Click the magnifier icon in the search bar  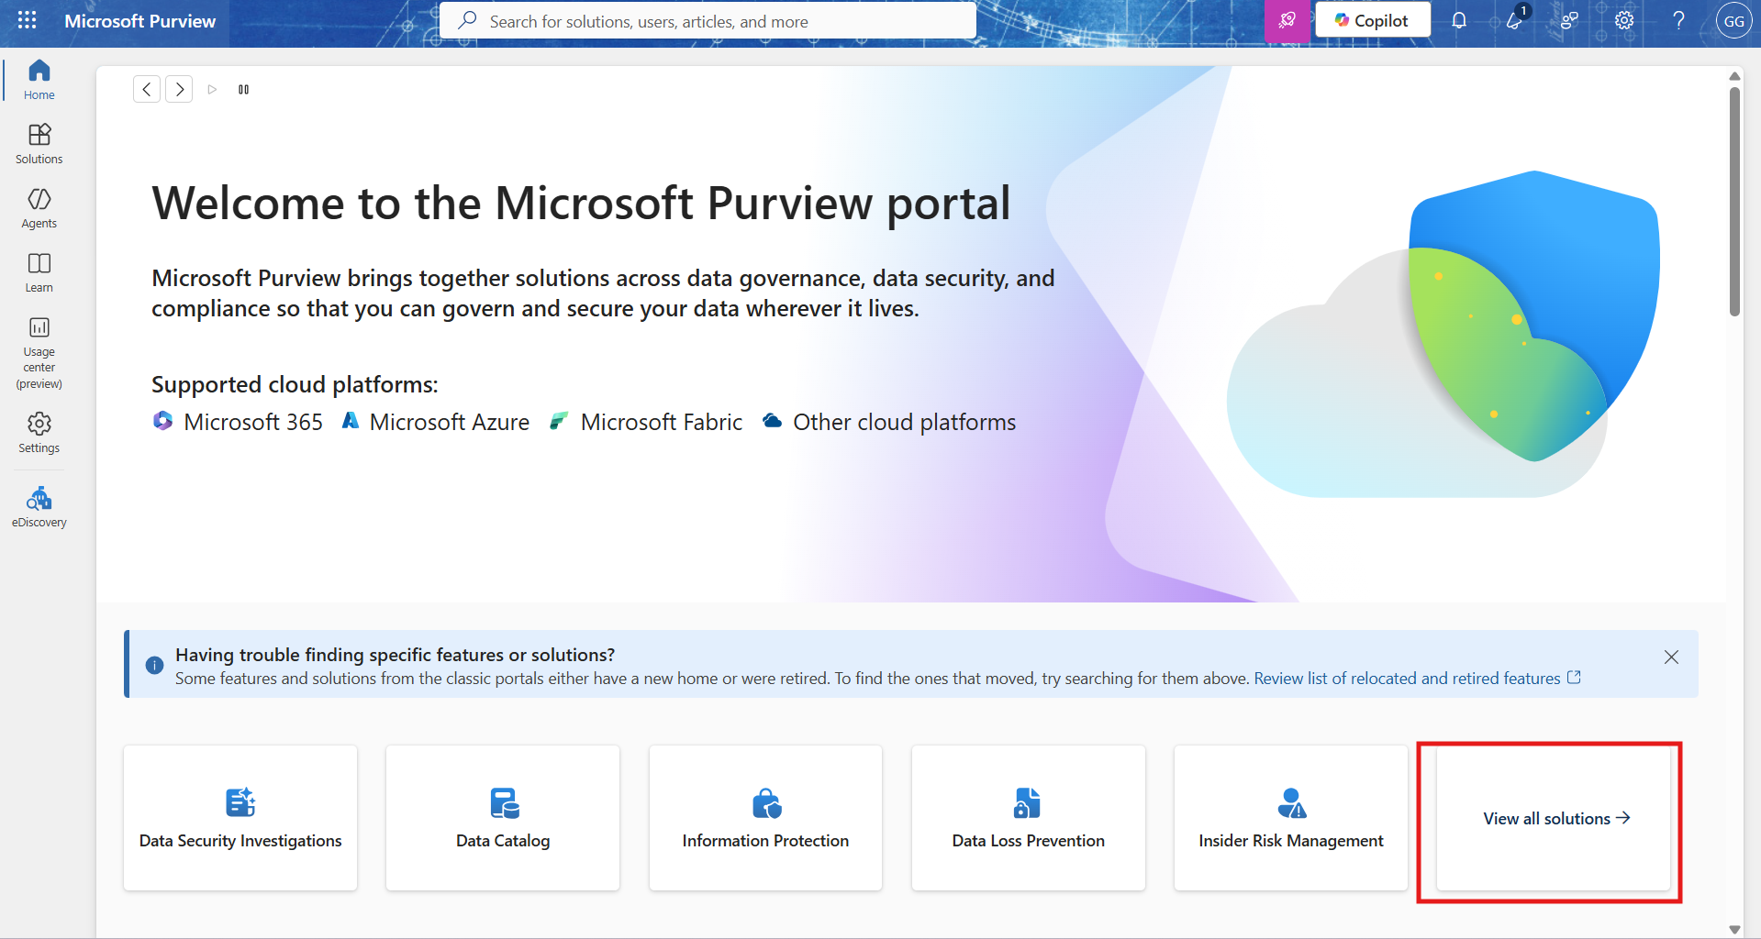pos(467,20)
